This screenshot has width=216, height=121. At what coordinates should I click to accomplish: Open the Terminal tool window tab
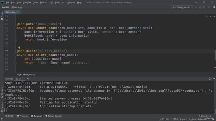[36, 116]
